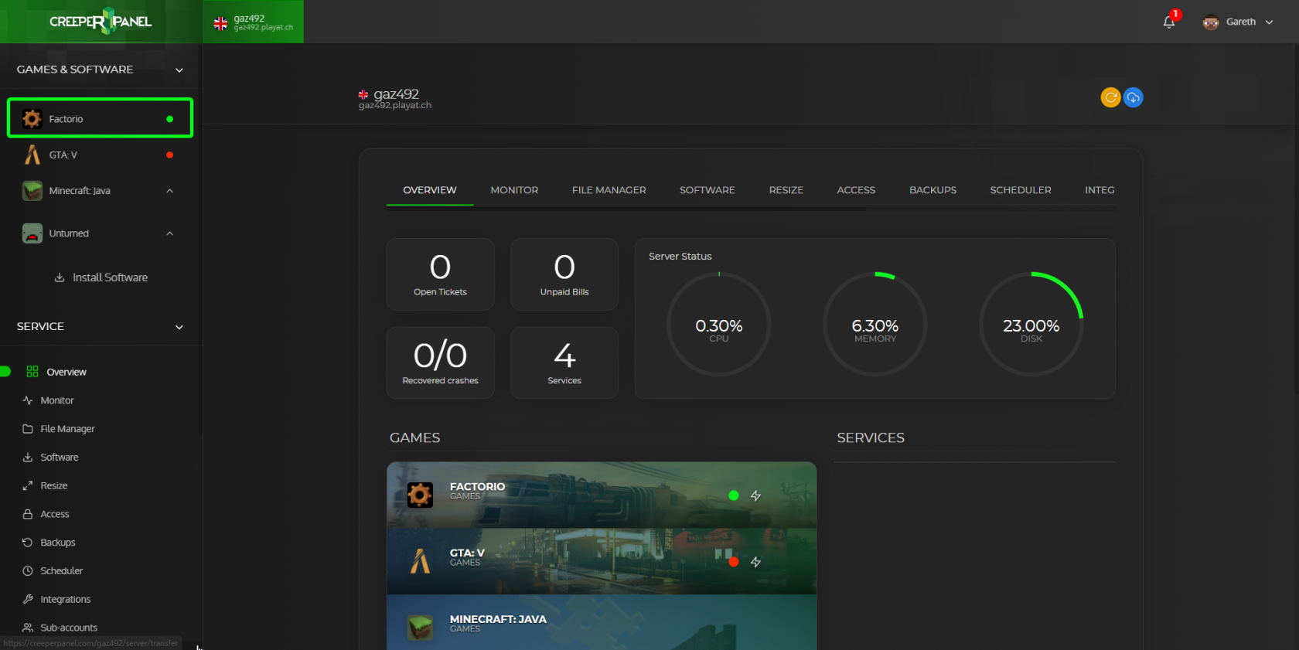This screenshot has width=1299, height=650.
Task: Click the File Manager folder icon in sidebar
Action: tap(28, 429)
